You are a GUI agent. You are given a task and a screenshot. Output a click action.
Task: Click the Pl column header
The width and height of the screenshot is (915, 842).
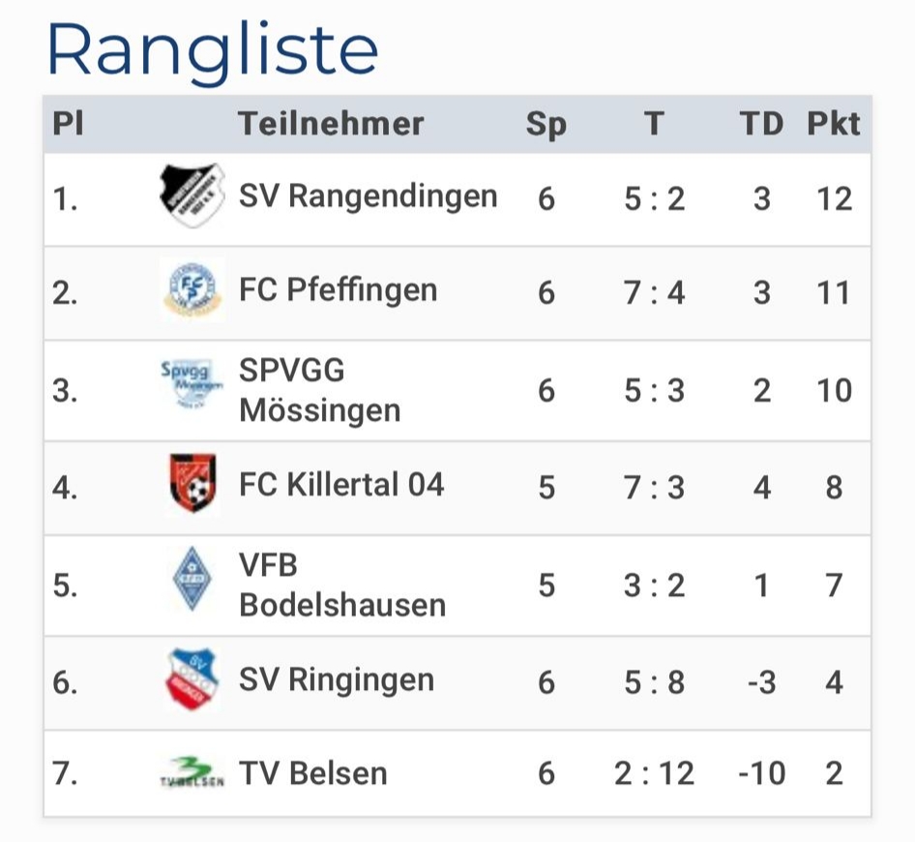pyautogui.click(x=69, y=124)
